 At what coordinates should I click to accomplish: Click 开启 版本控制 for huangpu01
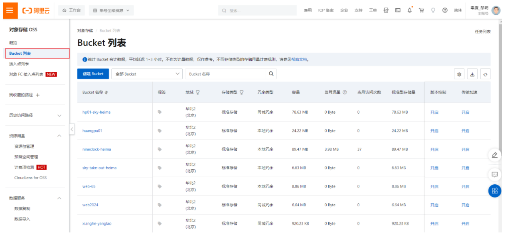[x=434, y=131]
